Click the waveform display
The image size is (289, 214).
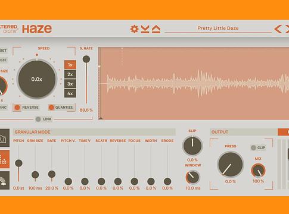coord(194,83)
